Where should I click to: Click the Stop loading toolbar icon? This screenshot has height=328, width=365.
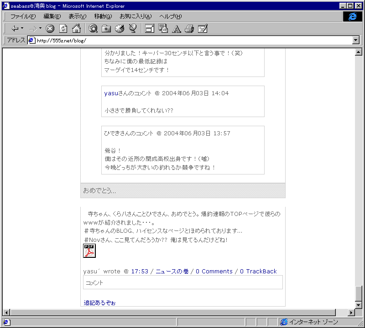[x=50, y=29]
